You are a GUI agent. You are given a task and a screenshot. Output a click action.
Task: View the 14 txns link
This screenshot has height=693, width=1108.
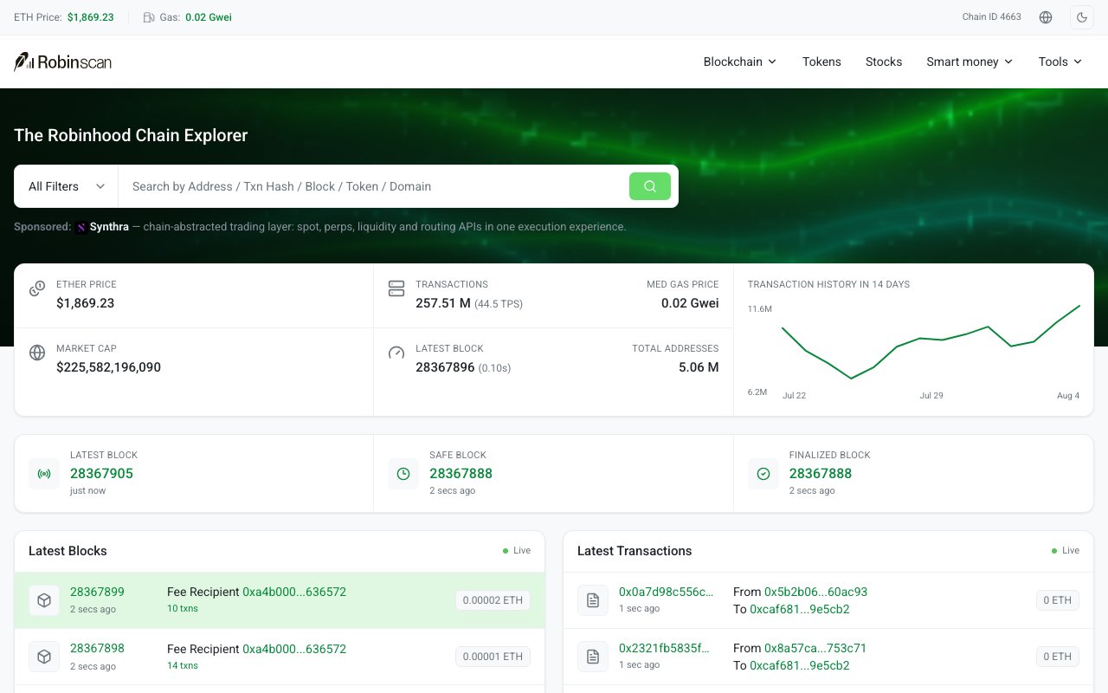pyautogui.click(x=183, y=665)
